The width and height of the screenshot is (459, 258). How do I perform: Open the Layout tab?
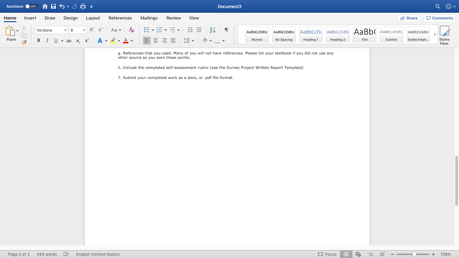[x=93, y=18]
